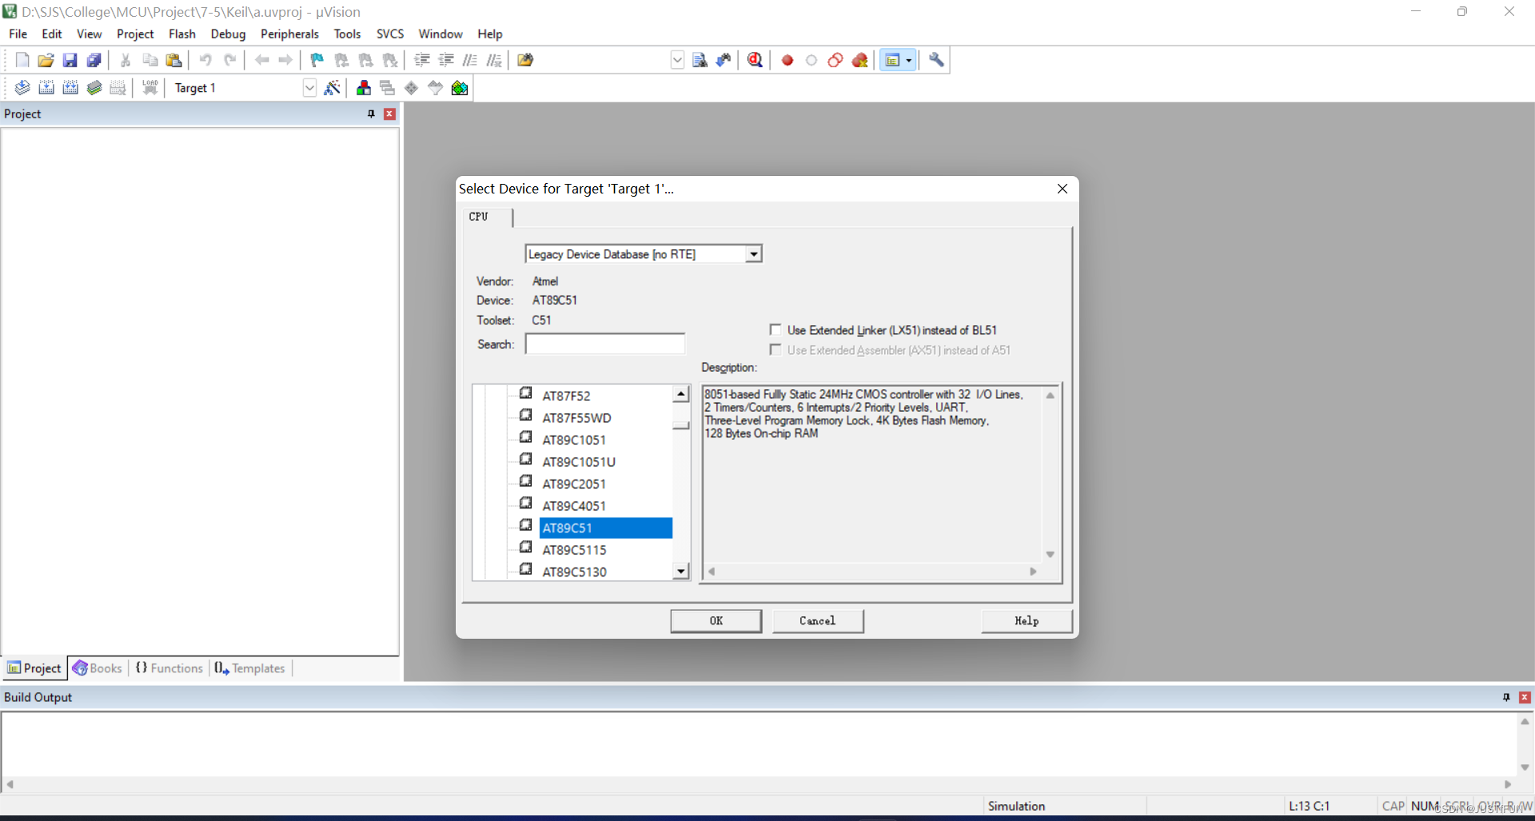Rebuild all target files icon
This screenshot has height=821, width=1535.
70,88
